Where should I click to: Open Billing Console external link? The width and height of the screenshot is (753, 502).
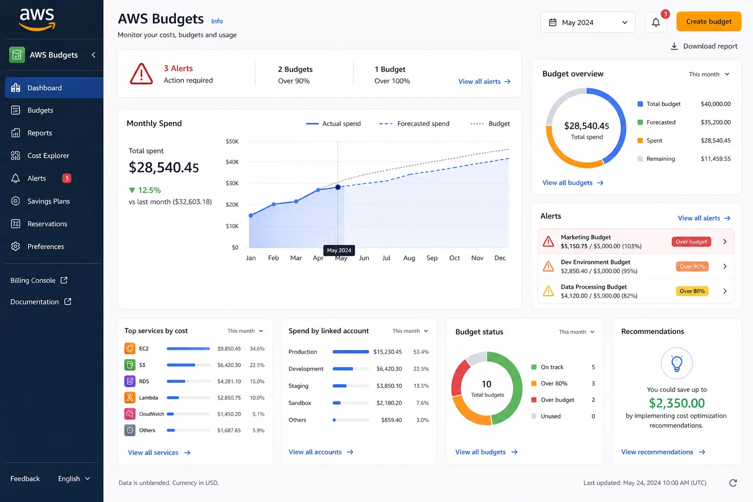point(39,280)
